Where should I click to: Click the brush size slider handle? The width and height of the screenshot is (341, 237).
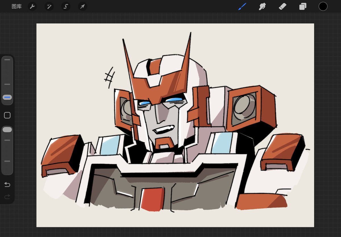coord(7,97)
